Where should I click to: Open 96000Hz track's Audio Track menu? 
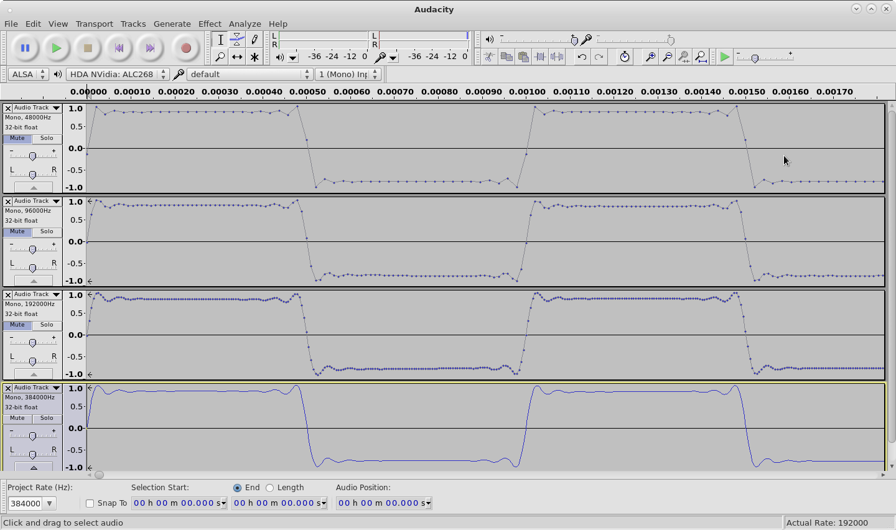pos(37,201)
